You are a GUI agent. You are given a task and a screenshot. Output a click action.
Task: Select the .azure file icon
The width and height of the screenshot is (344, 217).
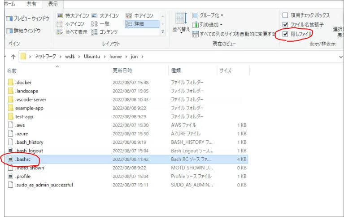[10, 133]
